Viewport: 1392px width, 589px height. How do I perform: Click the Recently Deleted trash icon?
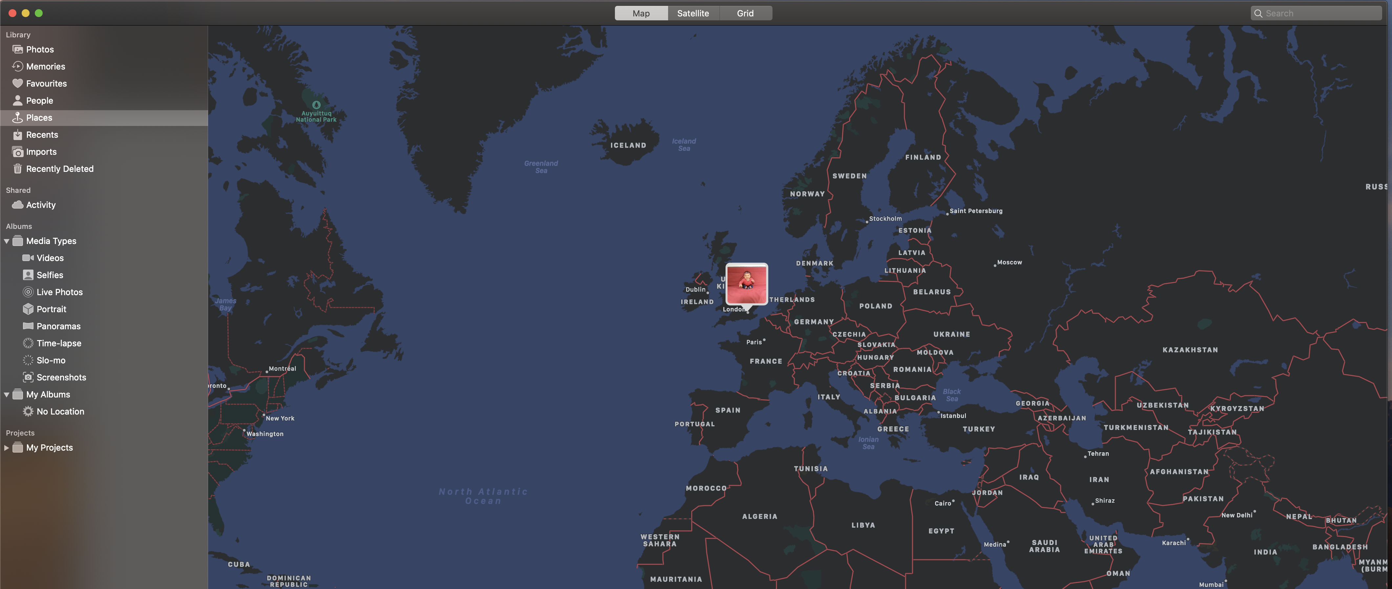(x=17, y=169)
